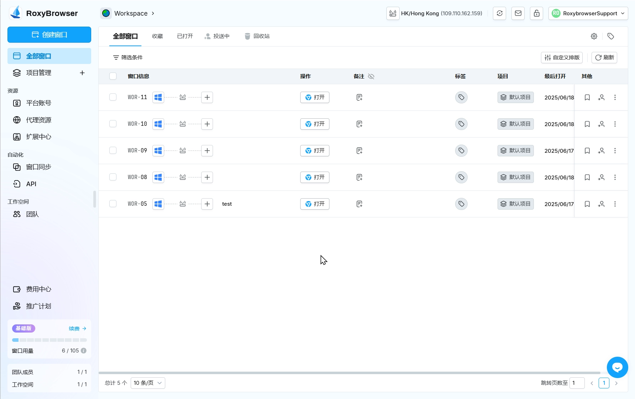635x399 pixels.
Task: Click the 跳转页数至 page number input
Action: 577,383
